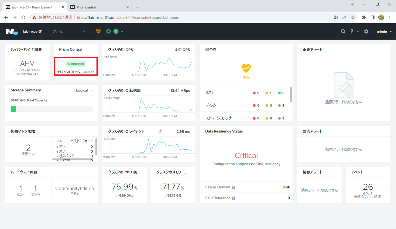The image size is (396, 229).
Task: Launch Prism Central via the Launch link
Action: click(88, 72)
